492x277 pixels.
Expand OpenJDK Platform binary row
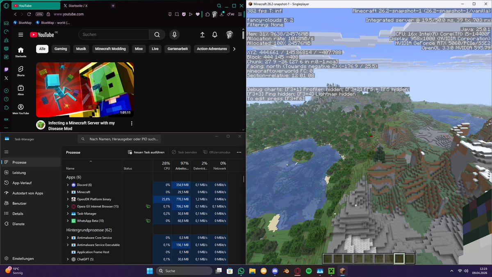tap(68, 199)
